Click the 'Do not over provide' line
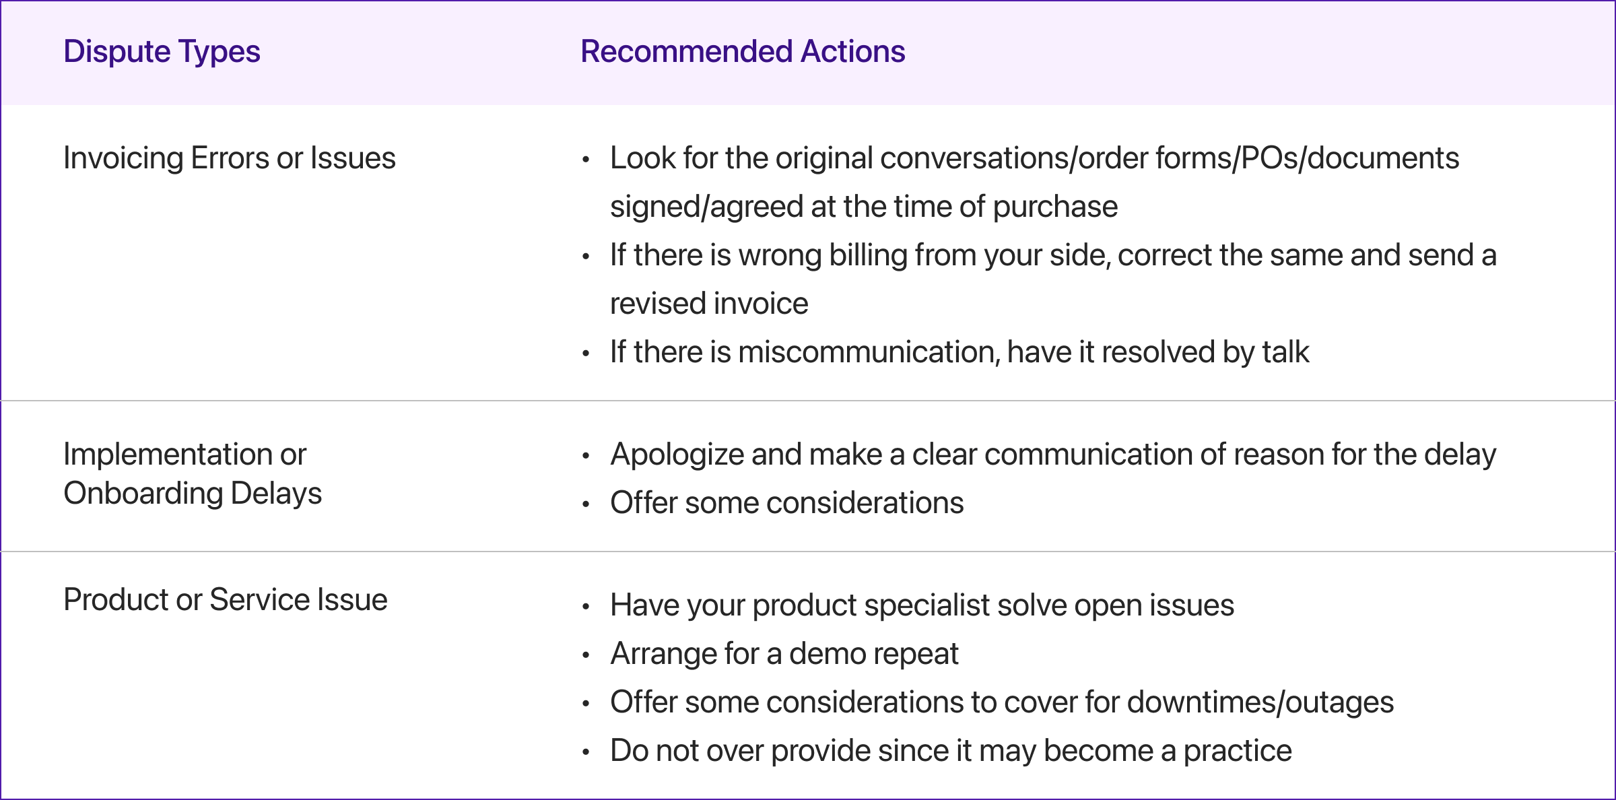 coord(951,751)
